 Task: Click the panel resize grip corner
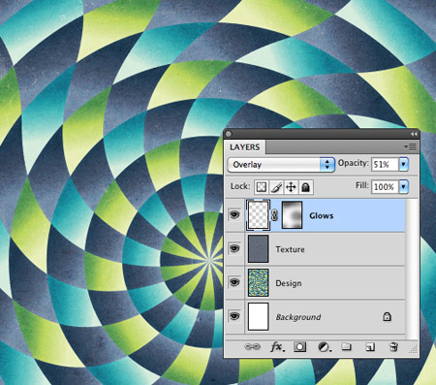[414, 349]
